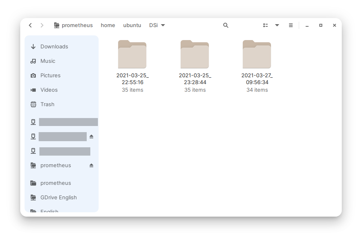This screenshot has width=362, height=239.
Task: Navigate to ubuntu in the path bar
Action: 132,25
